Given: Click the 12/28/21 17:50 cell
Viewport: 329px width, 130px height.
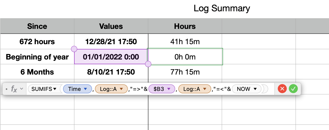Looking at the screenshot, I should tap(111, 41).
